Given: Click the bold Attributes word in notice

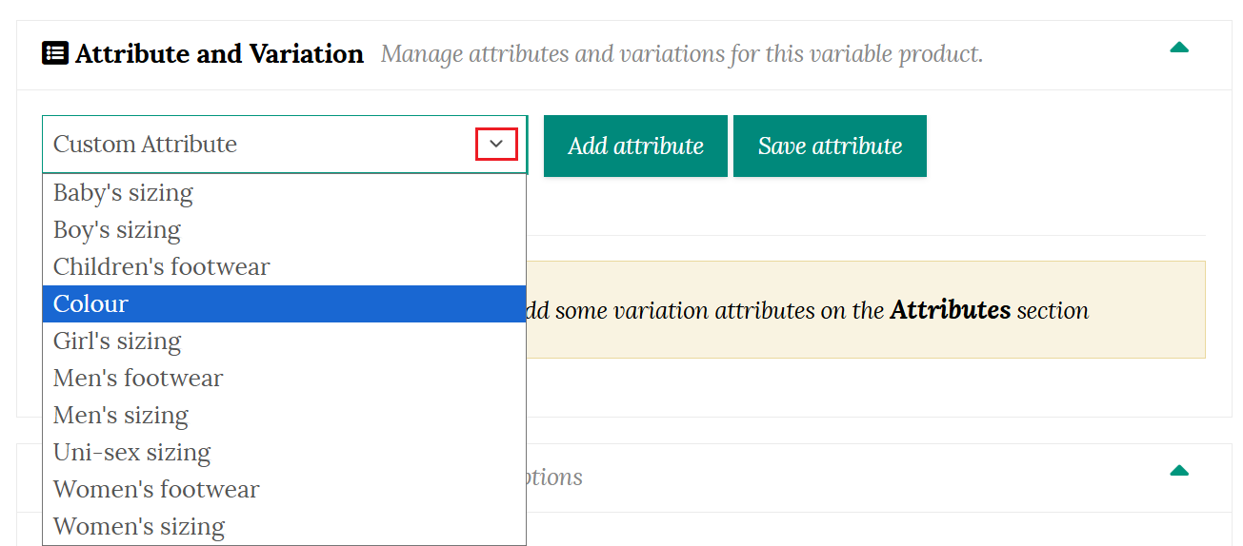Looking at the screenshot, I should pyautogui.click(x=950, y=310).
